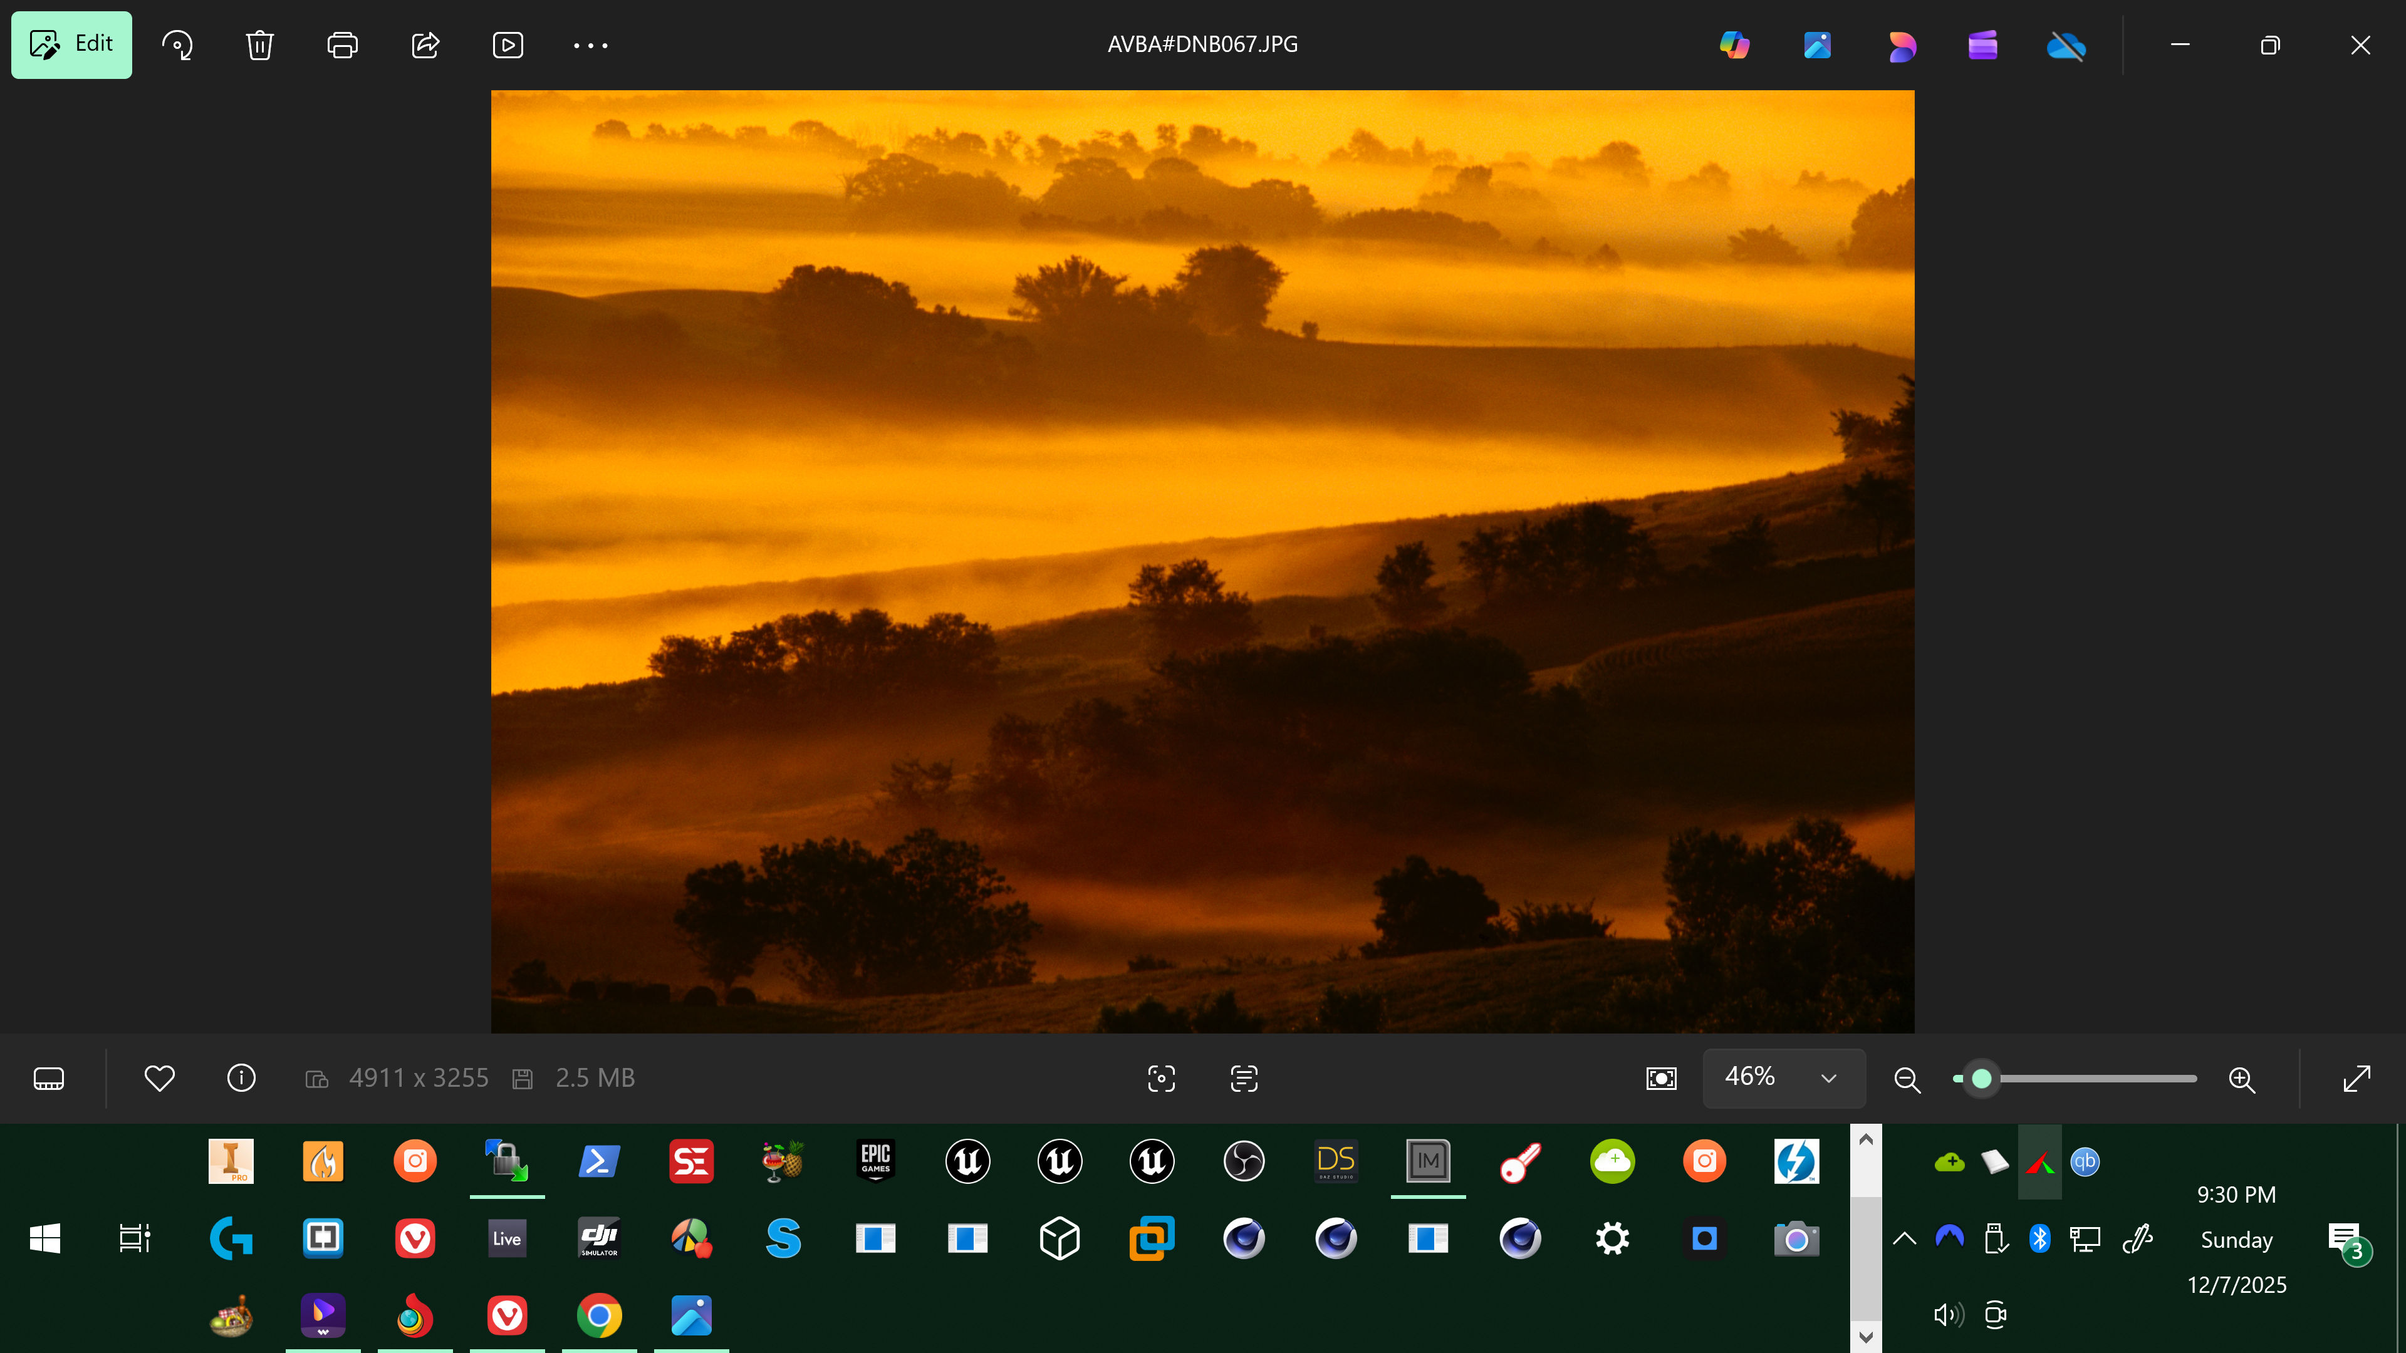Scan text in image icon
2406x1353 pixels.
coord(1243,1079)
